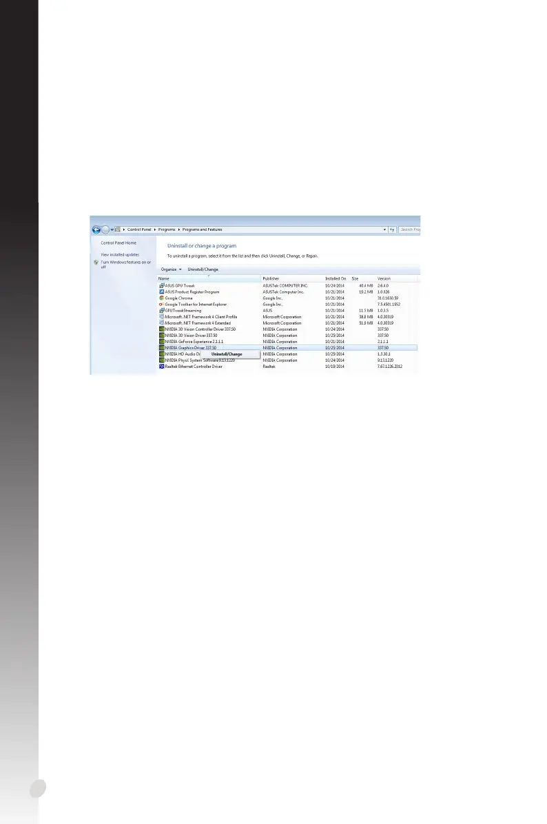Sort by the Publisher column header
This screenshot has height=824, width=547.
click(292, 278)
